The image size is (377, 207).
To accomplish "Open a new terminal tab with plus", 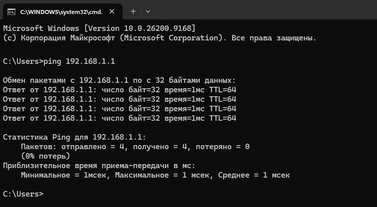I will coord(133,11).
